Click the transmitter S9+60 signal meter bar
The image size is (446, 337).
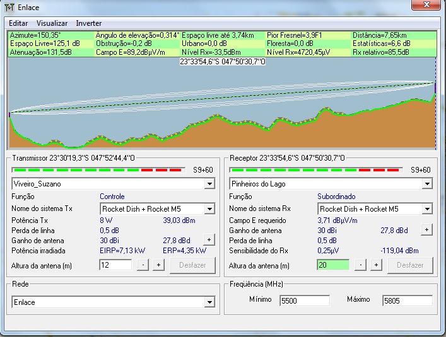coord(98,170)
